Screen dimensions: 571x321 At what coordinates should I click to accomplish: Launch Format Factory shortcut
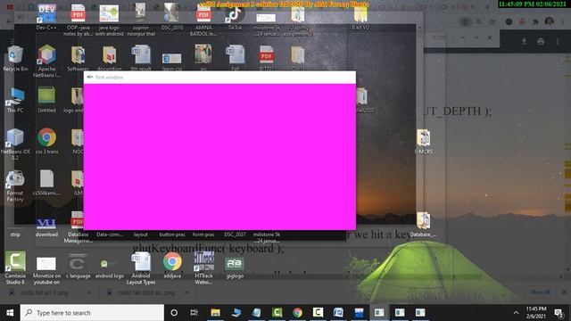pos(15,185)
